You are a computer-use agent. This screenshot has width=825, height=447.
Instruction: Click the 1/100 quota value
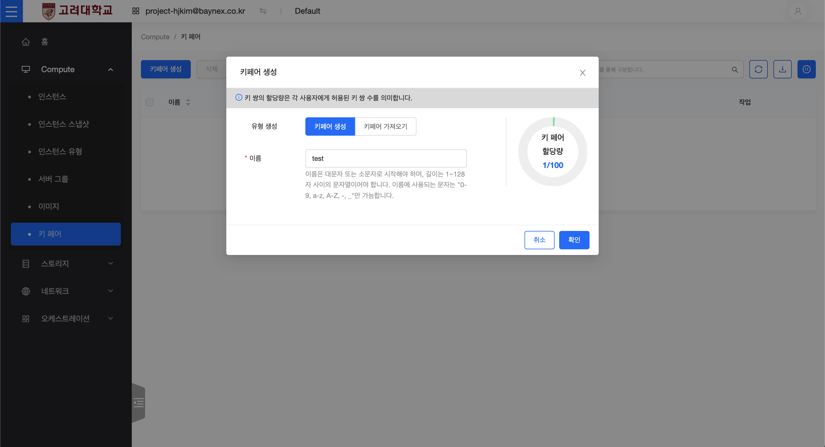click(x=553, y=165)
